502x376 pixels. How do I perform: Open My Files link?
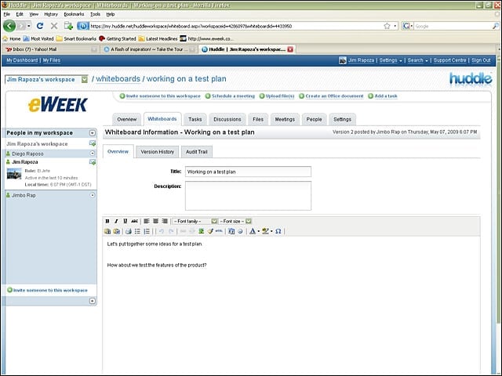coord(52,60)
